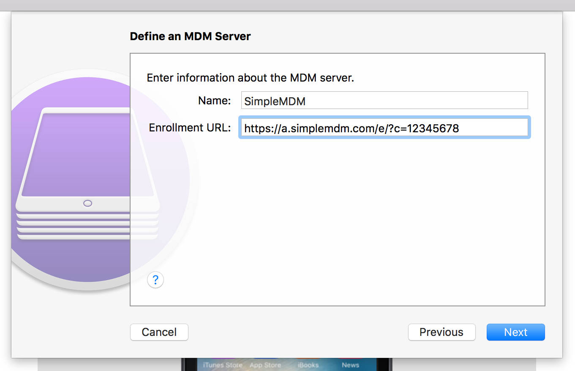The height and width of the screenshot is (371, 575).
Task: Dismiss the dialog with Cancel
Action: 159,332
